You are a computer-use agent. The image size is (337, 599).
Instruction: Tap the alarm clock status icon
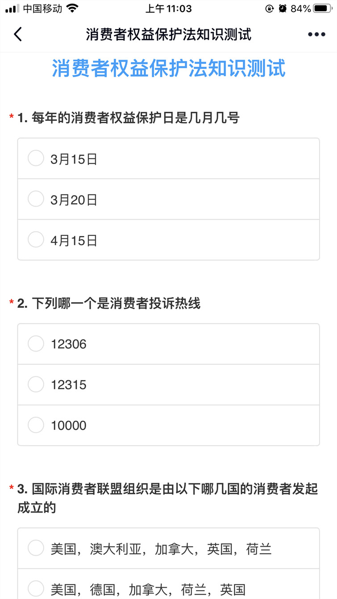[283, 8]
